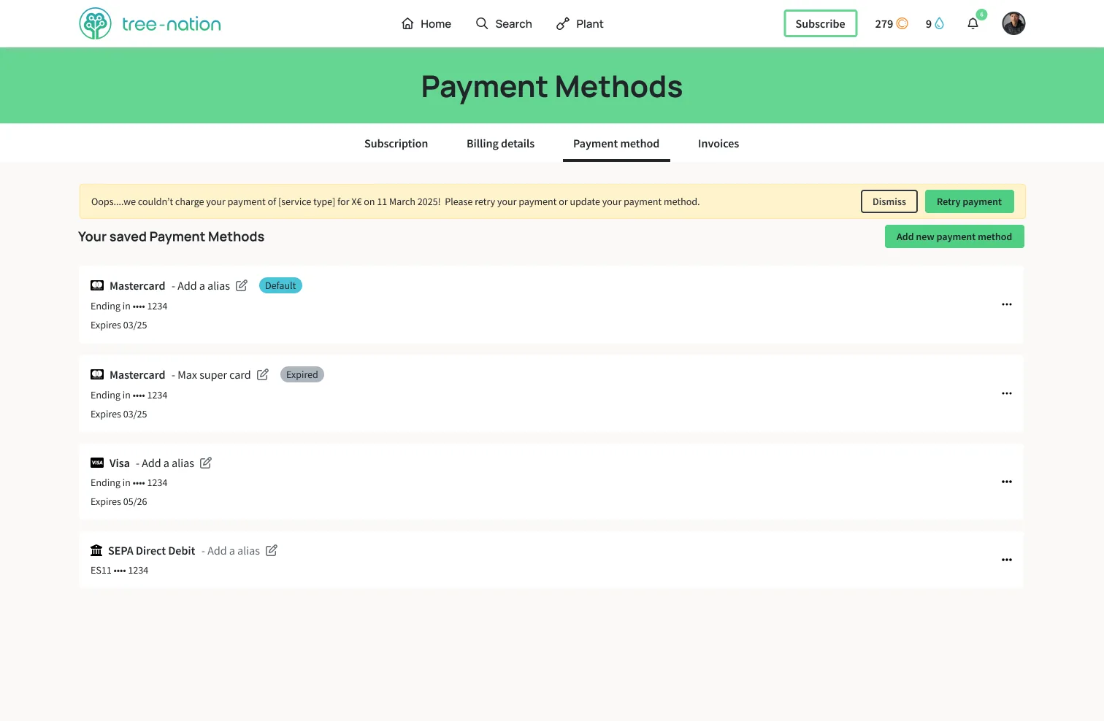The width and height of the screenshot is (1104, 721).
Task: Dismiss the failed payment warning
Action: pyautogui.click(x=889, y=201)
